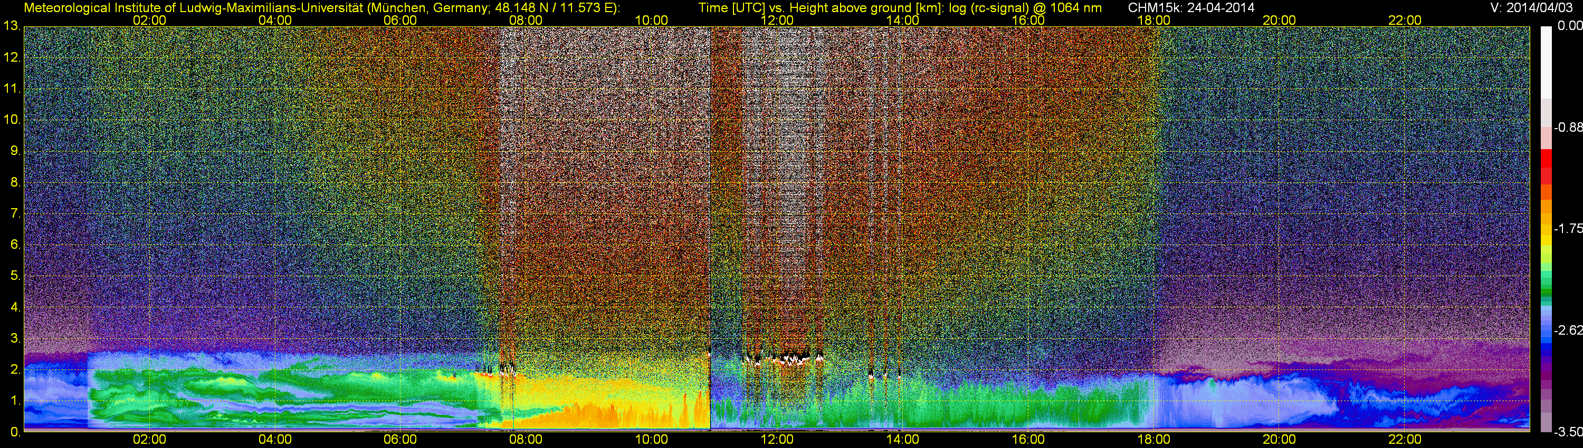Click the 20:00 label on the bottom time axis
1583x448 pixels.
click(x=1279, y=440)
